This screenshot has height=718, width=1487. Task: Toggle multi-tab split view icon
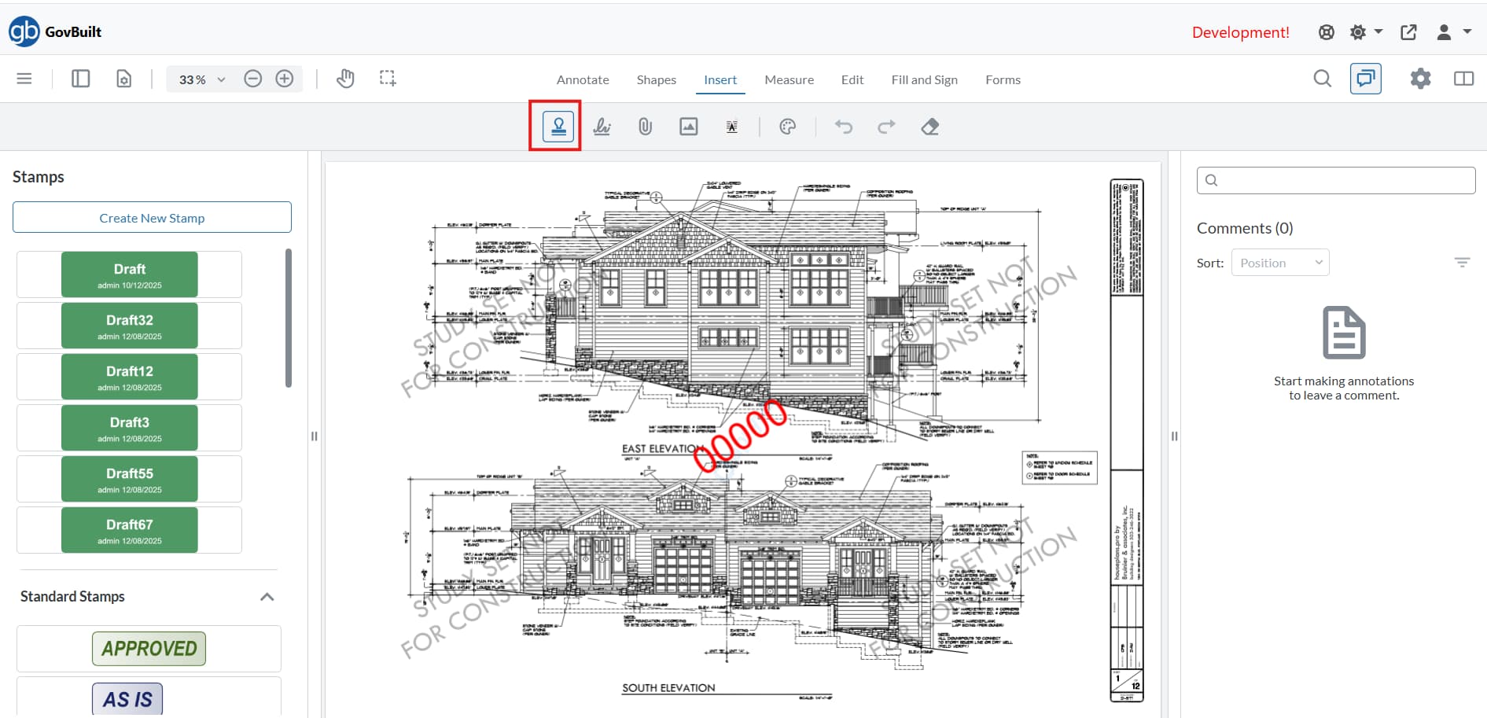pos(1463,79)
